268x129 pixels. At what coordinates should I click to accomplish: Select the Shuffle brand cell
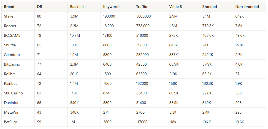(x=18, y=45)
